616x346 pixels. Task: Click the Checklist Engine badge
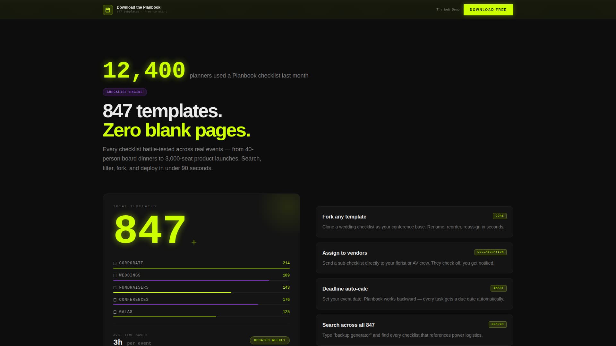tap(125, 92)
